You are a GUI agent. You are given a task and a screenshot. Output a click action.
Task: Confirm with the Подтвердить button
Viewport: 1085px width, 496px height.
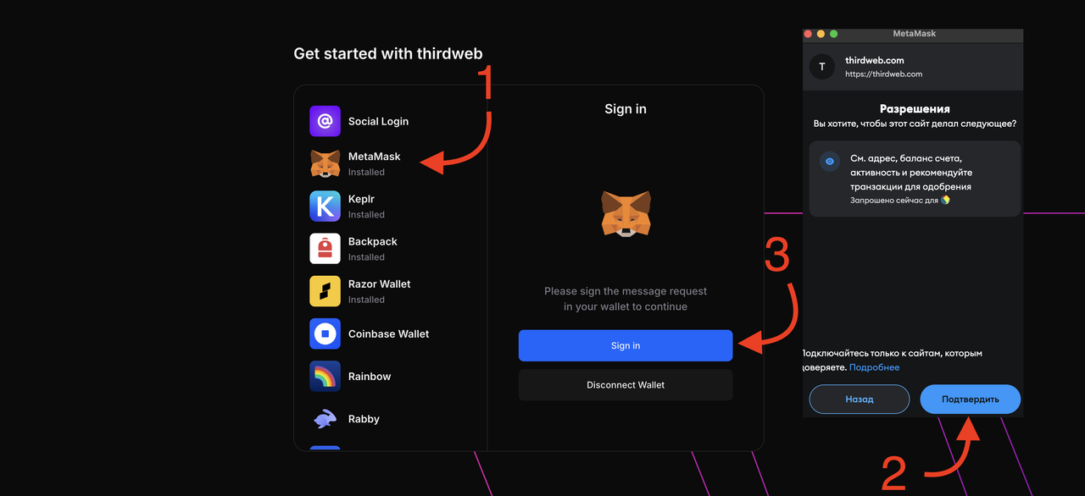pos(970,399)
